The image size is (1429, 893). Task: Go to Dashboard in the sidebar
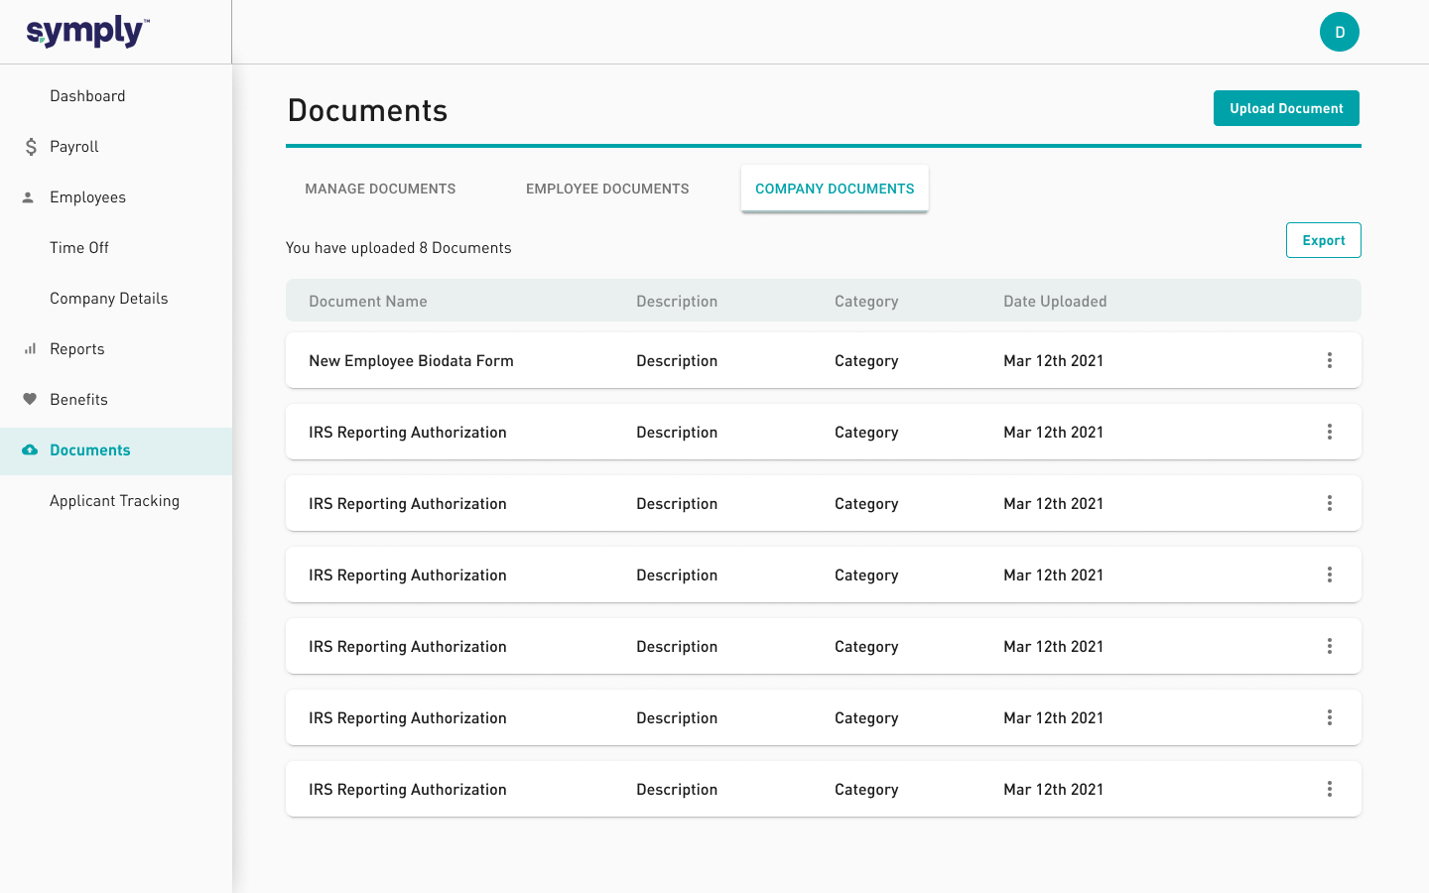(x=87, y=96)
